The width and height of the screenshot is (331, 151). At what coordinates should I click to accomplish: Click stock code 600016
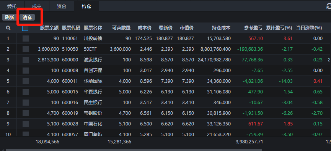click(70, 103)
